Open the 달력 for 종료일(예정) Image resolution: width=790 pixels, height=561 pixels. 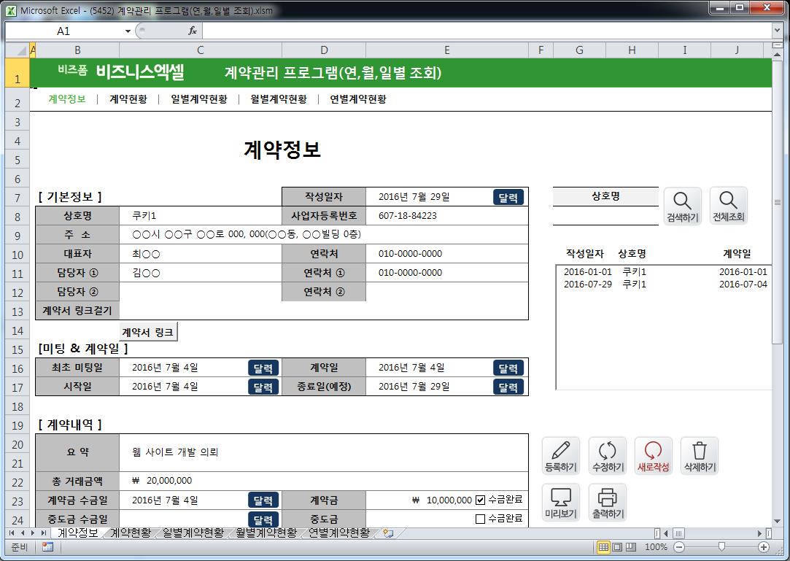508,387
